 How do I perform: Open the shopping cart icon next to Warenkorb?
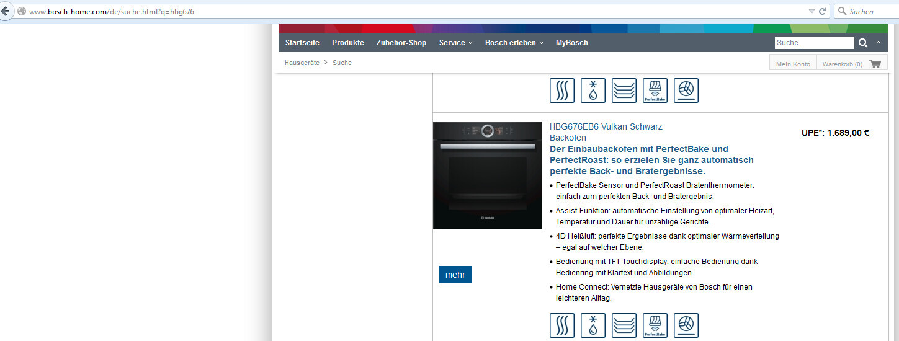[x=875, y=64]
